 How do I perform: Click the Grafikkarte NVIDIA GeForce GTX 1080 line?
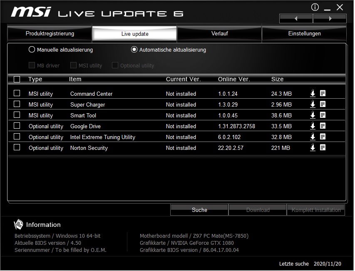[x=187, y=243]
